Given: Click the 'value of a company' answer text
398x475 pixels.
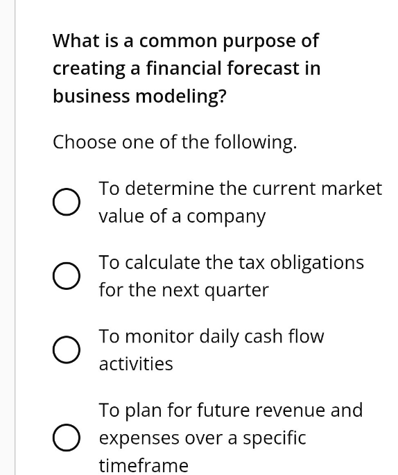Looking at the screenshot, I should 182,216.
